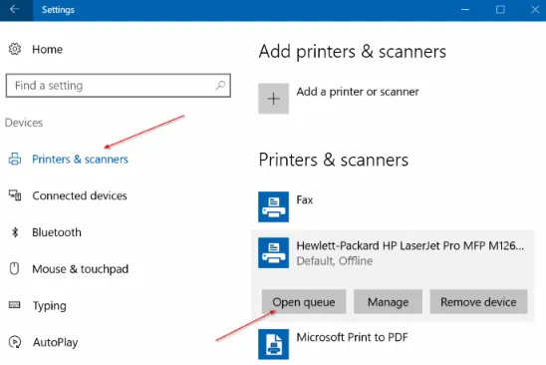Click Add a printer or scanner label
Image resolution: width=546 pixels, height=365 pixels.
(x=358, y=92)
